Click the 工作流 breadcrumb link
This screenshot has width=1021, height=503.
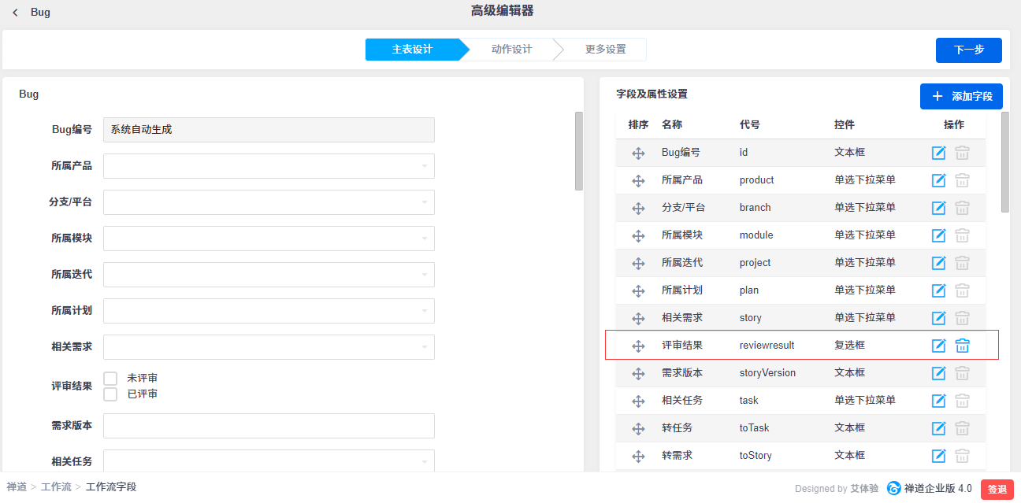click(56, 487)
